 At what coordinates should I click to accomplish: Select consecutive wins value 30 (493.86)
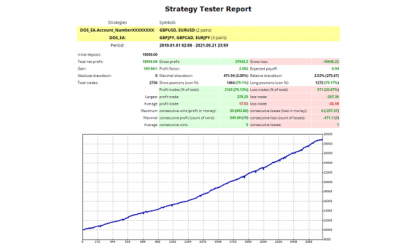(239, 111)
